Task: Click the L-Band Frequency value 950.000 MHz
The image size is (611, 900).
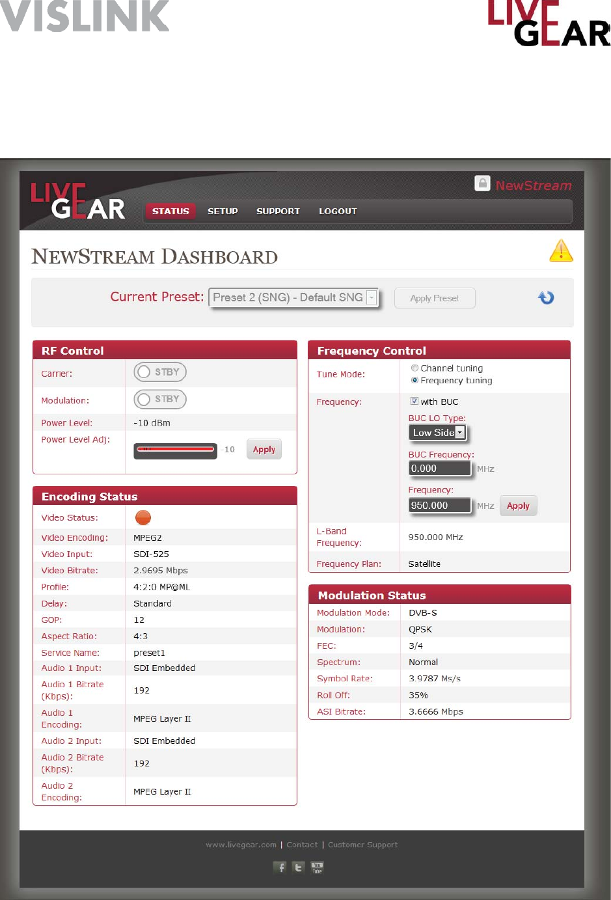Action: point(436,537)
